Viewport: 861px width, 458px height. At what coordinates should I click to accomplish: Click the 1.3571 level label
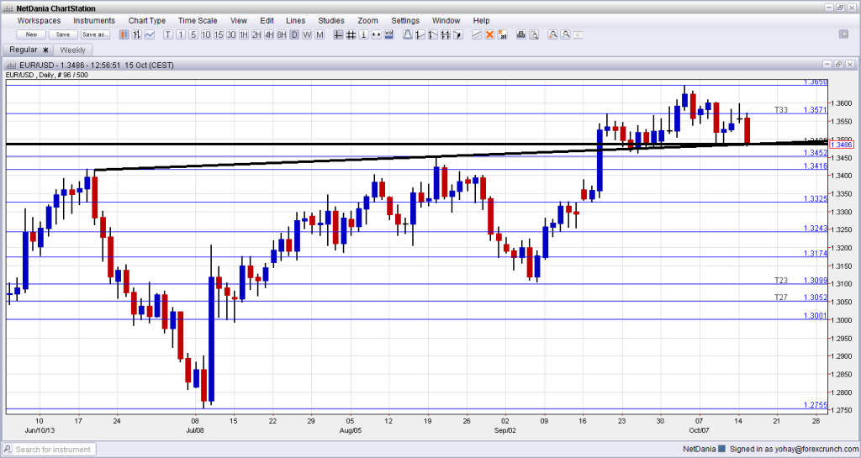click(x=816, y=110)
